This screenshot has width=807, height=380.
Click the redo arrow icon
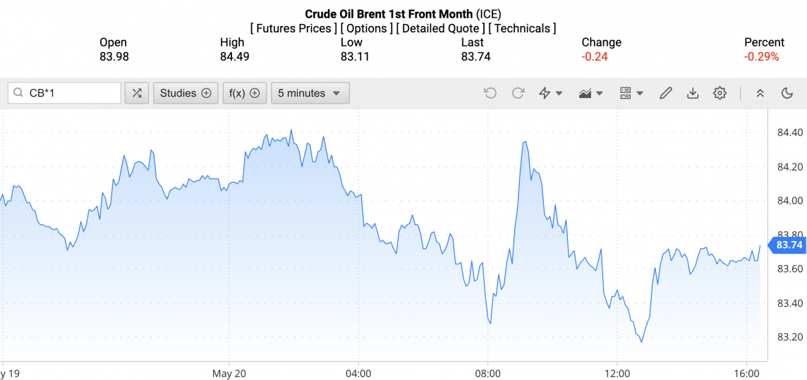[518, 93]
